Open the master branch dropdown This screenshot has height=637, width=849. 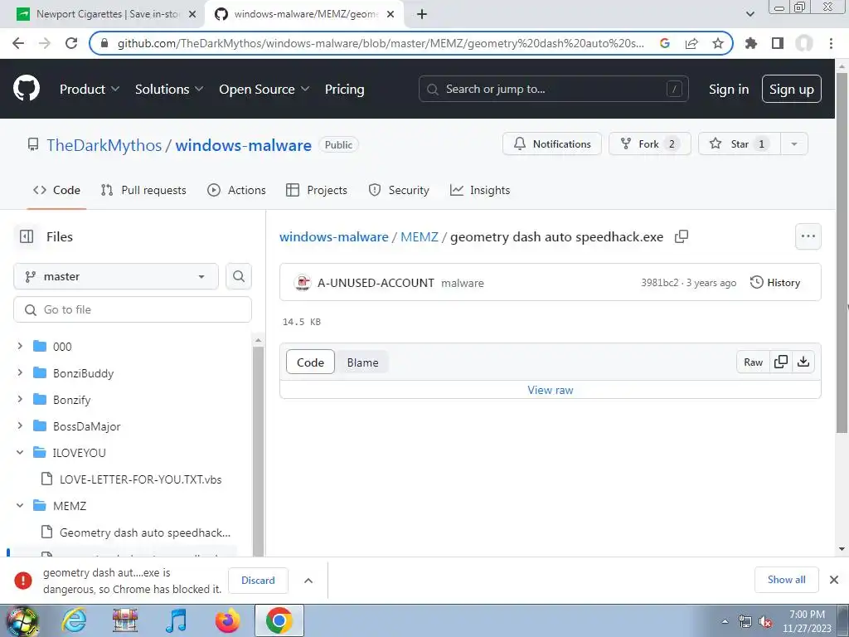point(116,276)
